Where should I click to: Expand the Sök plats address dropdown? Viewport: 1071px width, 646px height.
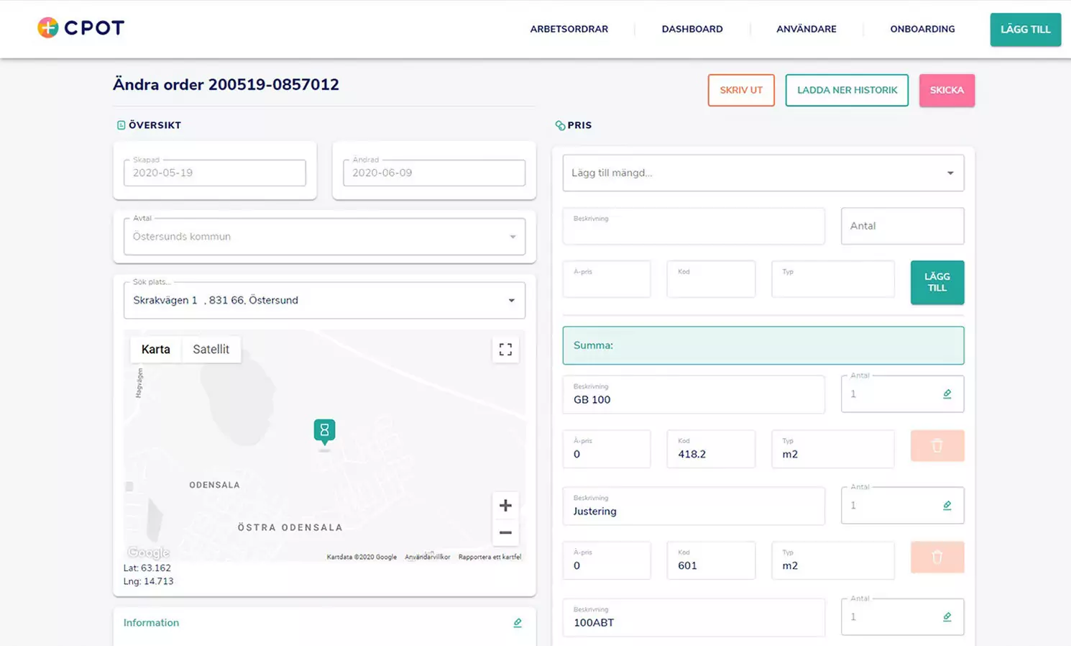tap(511, 301)
